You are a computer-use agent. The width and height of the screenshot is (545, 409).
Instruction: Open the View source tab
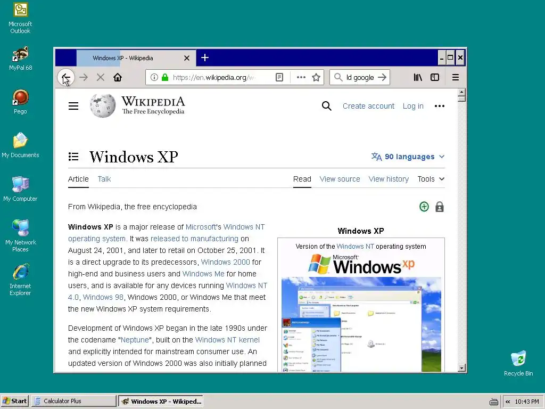point(340,179)
